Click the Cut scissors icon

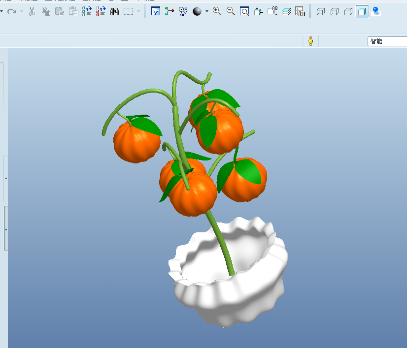32,11
